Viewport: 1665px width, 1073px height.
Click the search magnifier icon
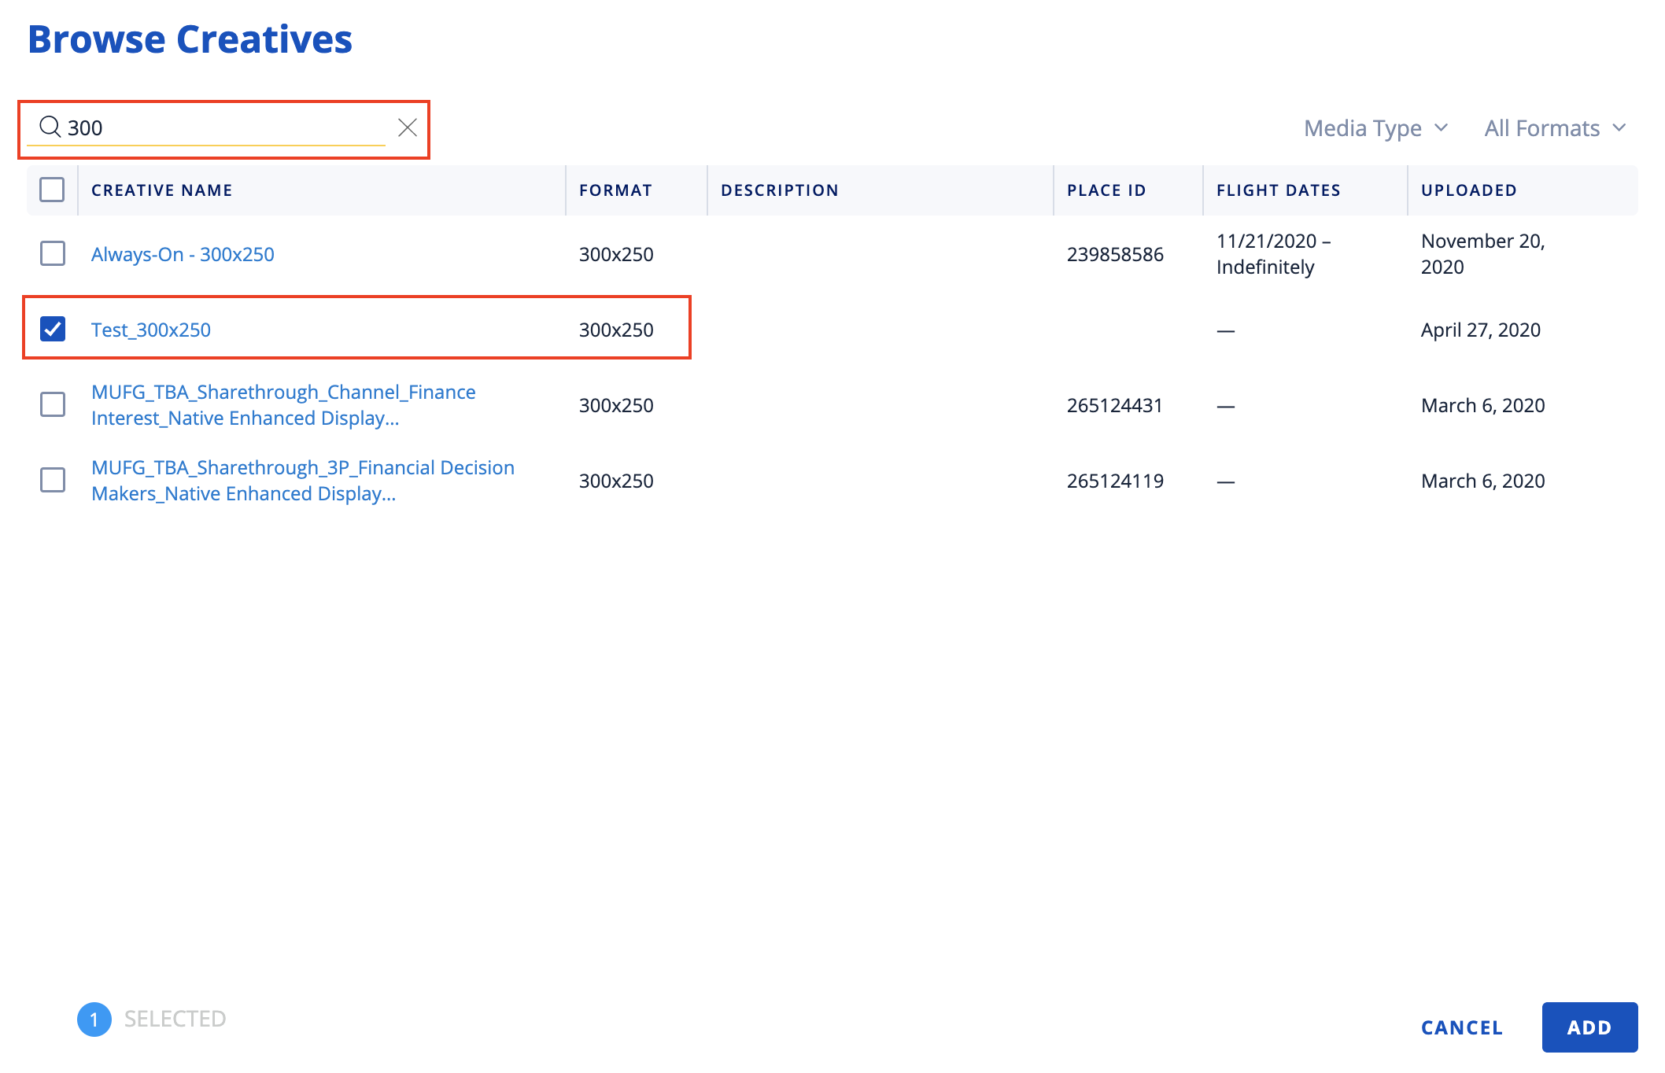pos(50,127)
